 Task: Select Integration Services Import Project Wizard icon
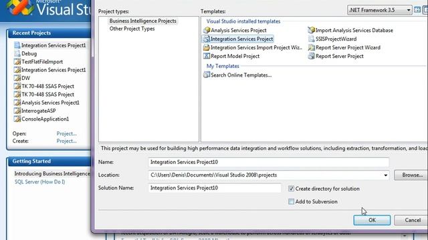(x=207, y=47)
